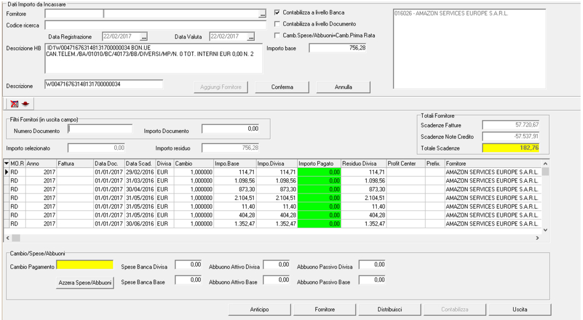The image size is (583, 320).
Task: Open the Data Valuta date picker
Action: 251,37
